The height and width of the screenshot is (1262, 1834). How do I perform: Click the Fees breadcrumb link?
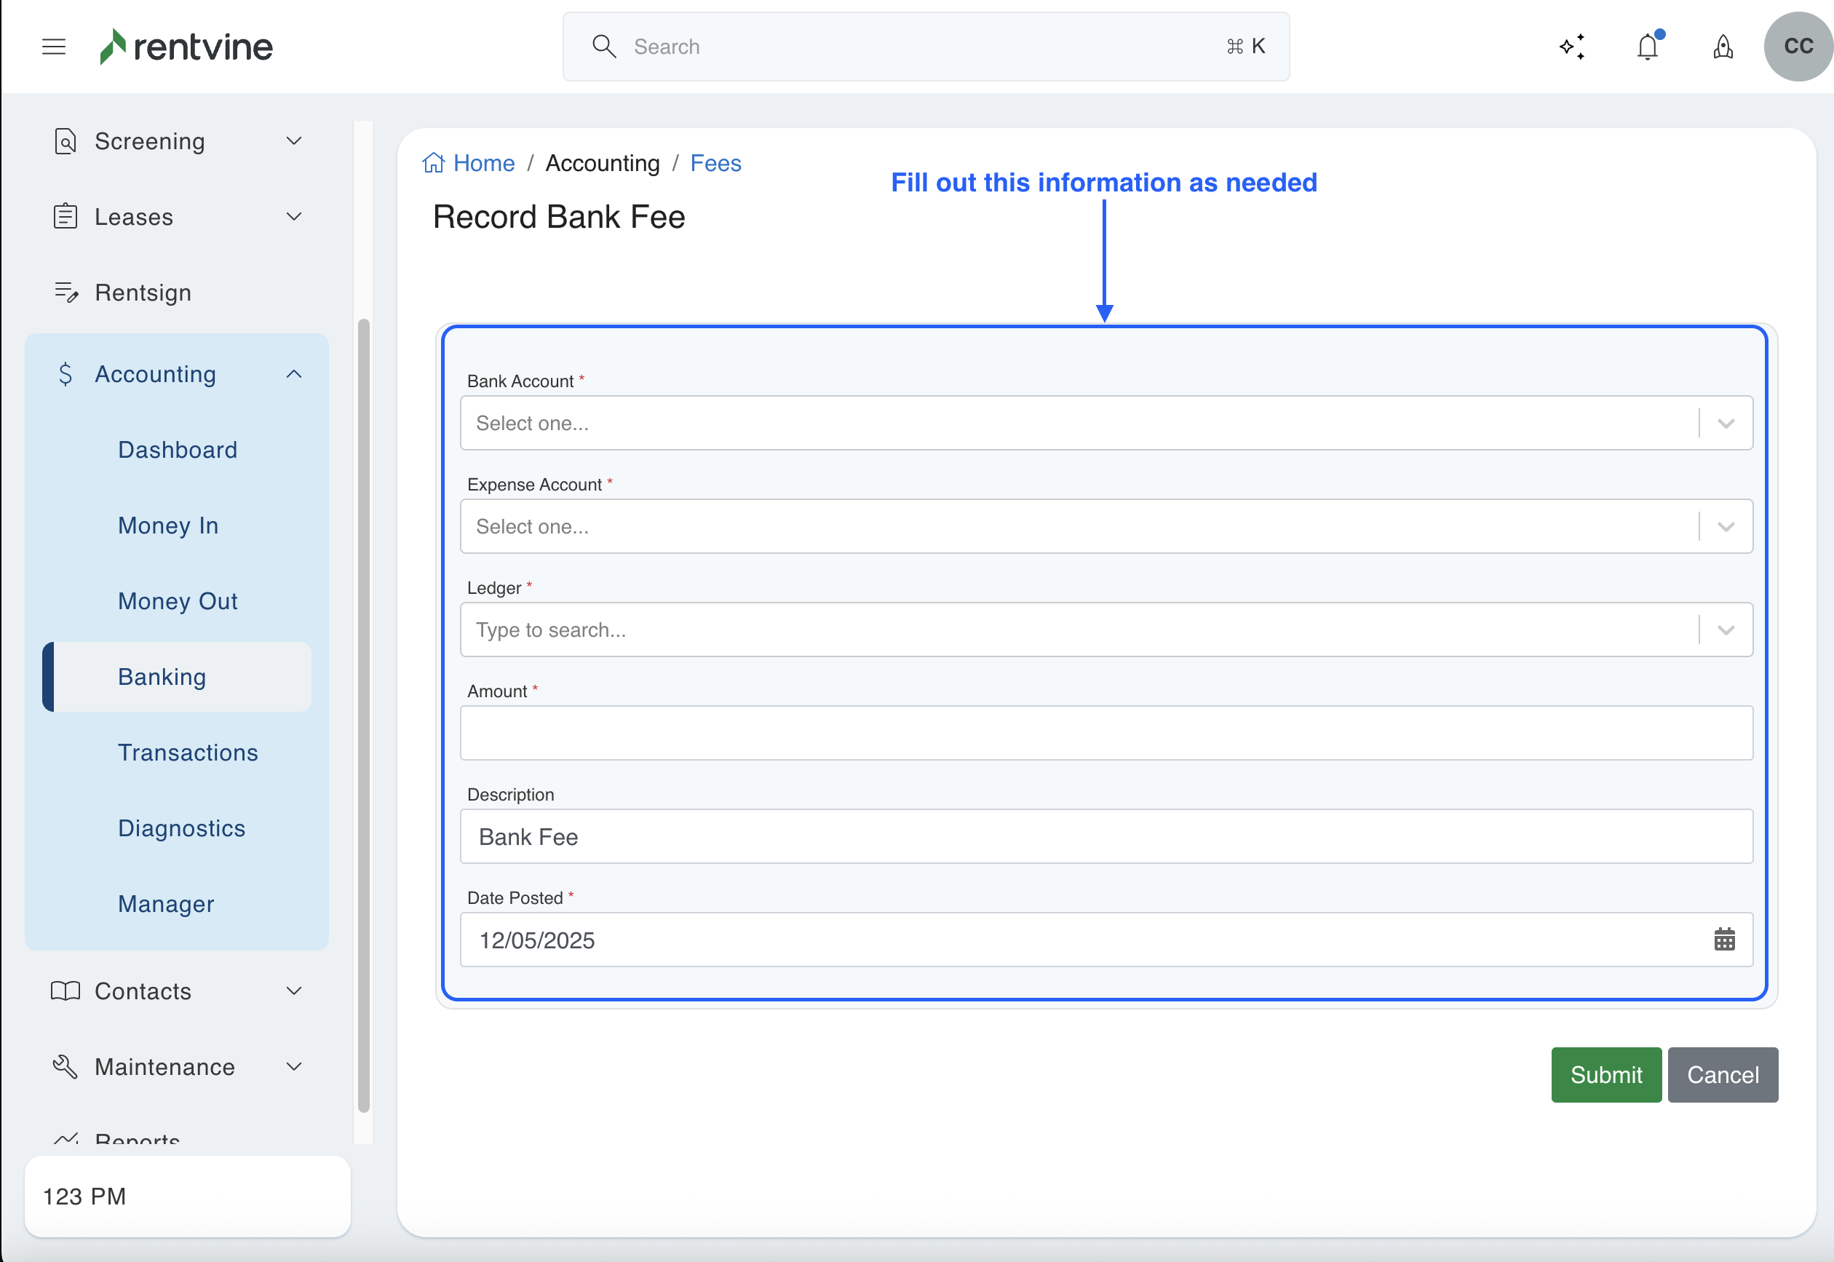(715, 163)
